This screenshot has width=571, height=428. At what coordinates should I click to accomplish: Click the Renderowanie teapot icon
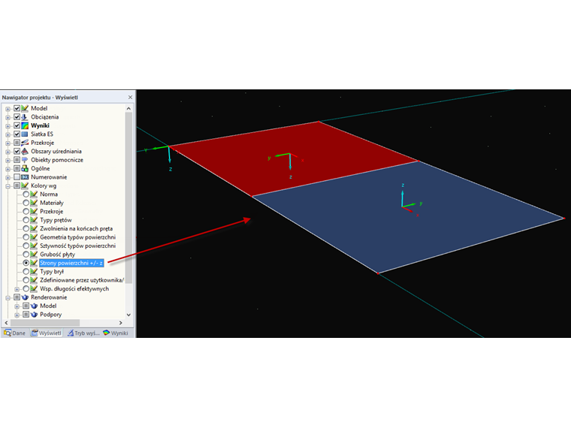[25, 297]
